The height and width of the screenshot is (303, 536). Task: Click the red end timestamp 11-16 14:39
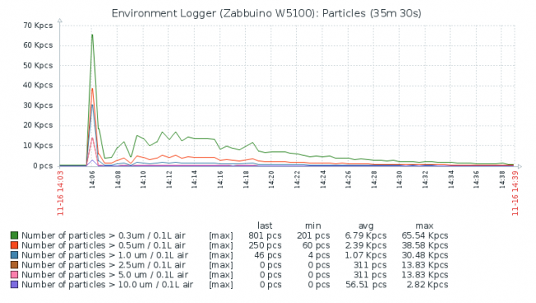click(515, 193)
